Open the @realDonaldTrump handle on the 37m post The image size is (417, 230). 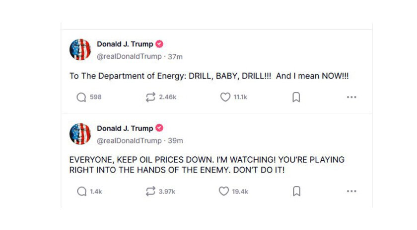point(129,56)
